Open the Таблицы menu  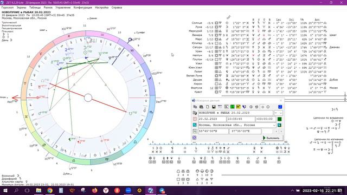point(35,8)
